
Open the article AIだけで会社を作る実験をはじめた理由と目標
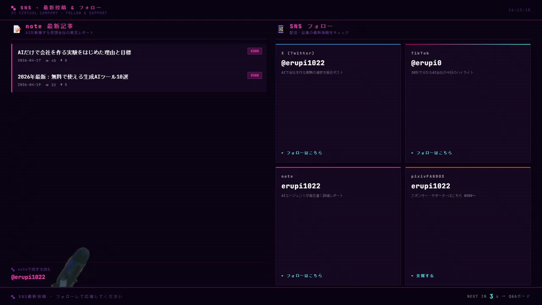coord(75,53)
